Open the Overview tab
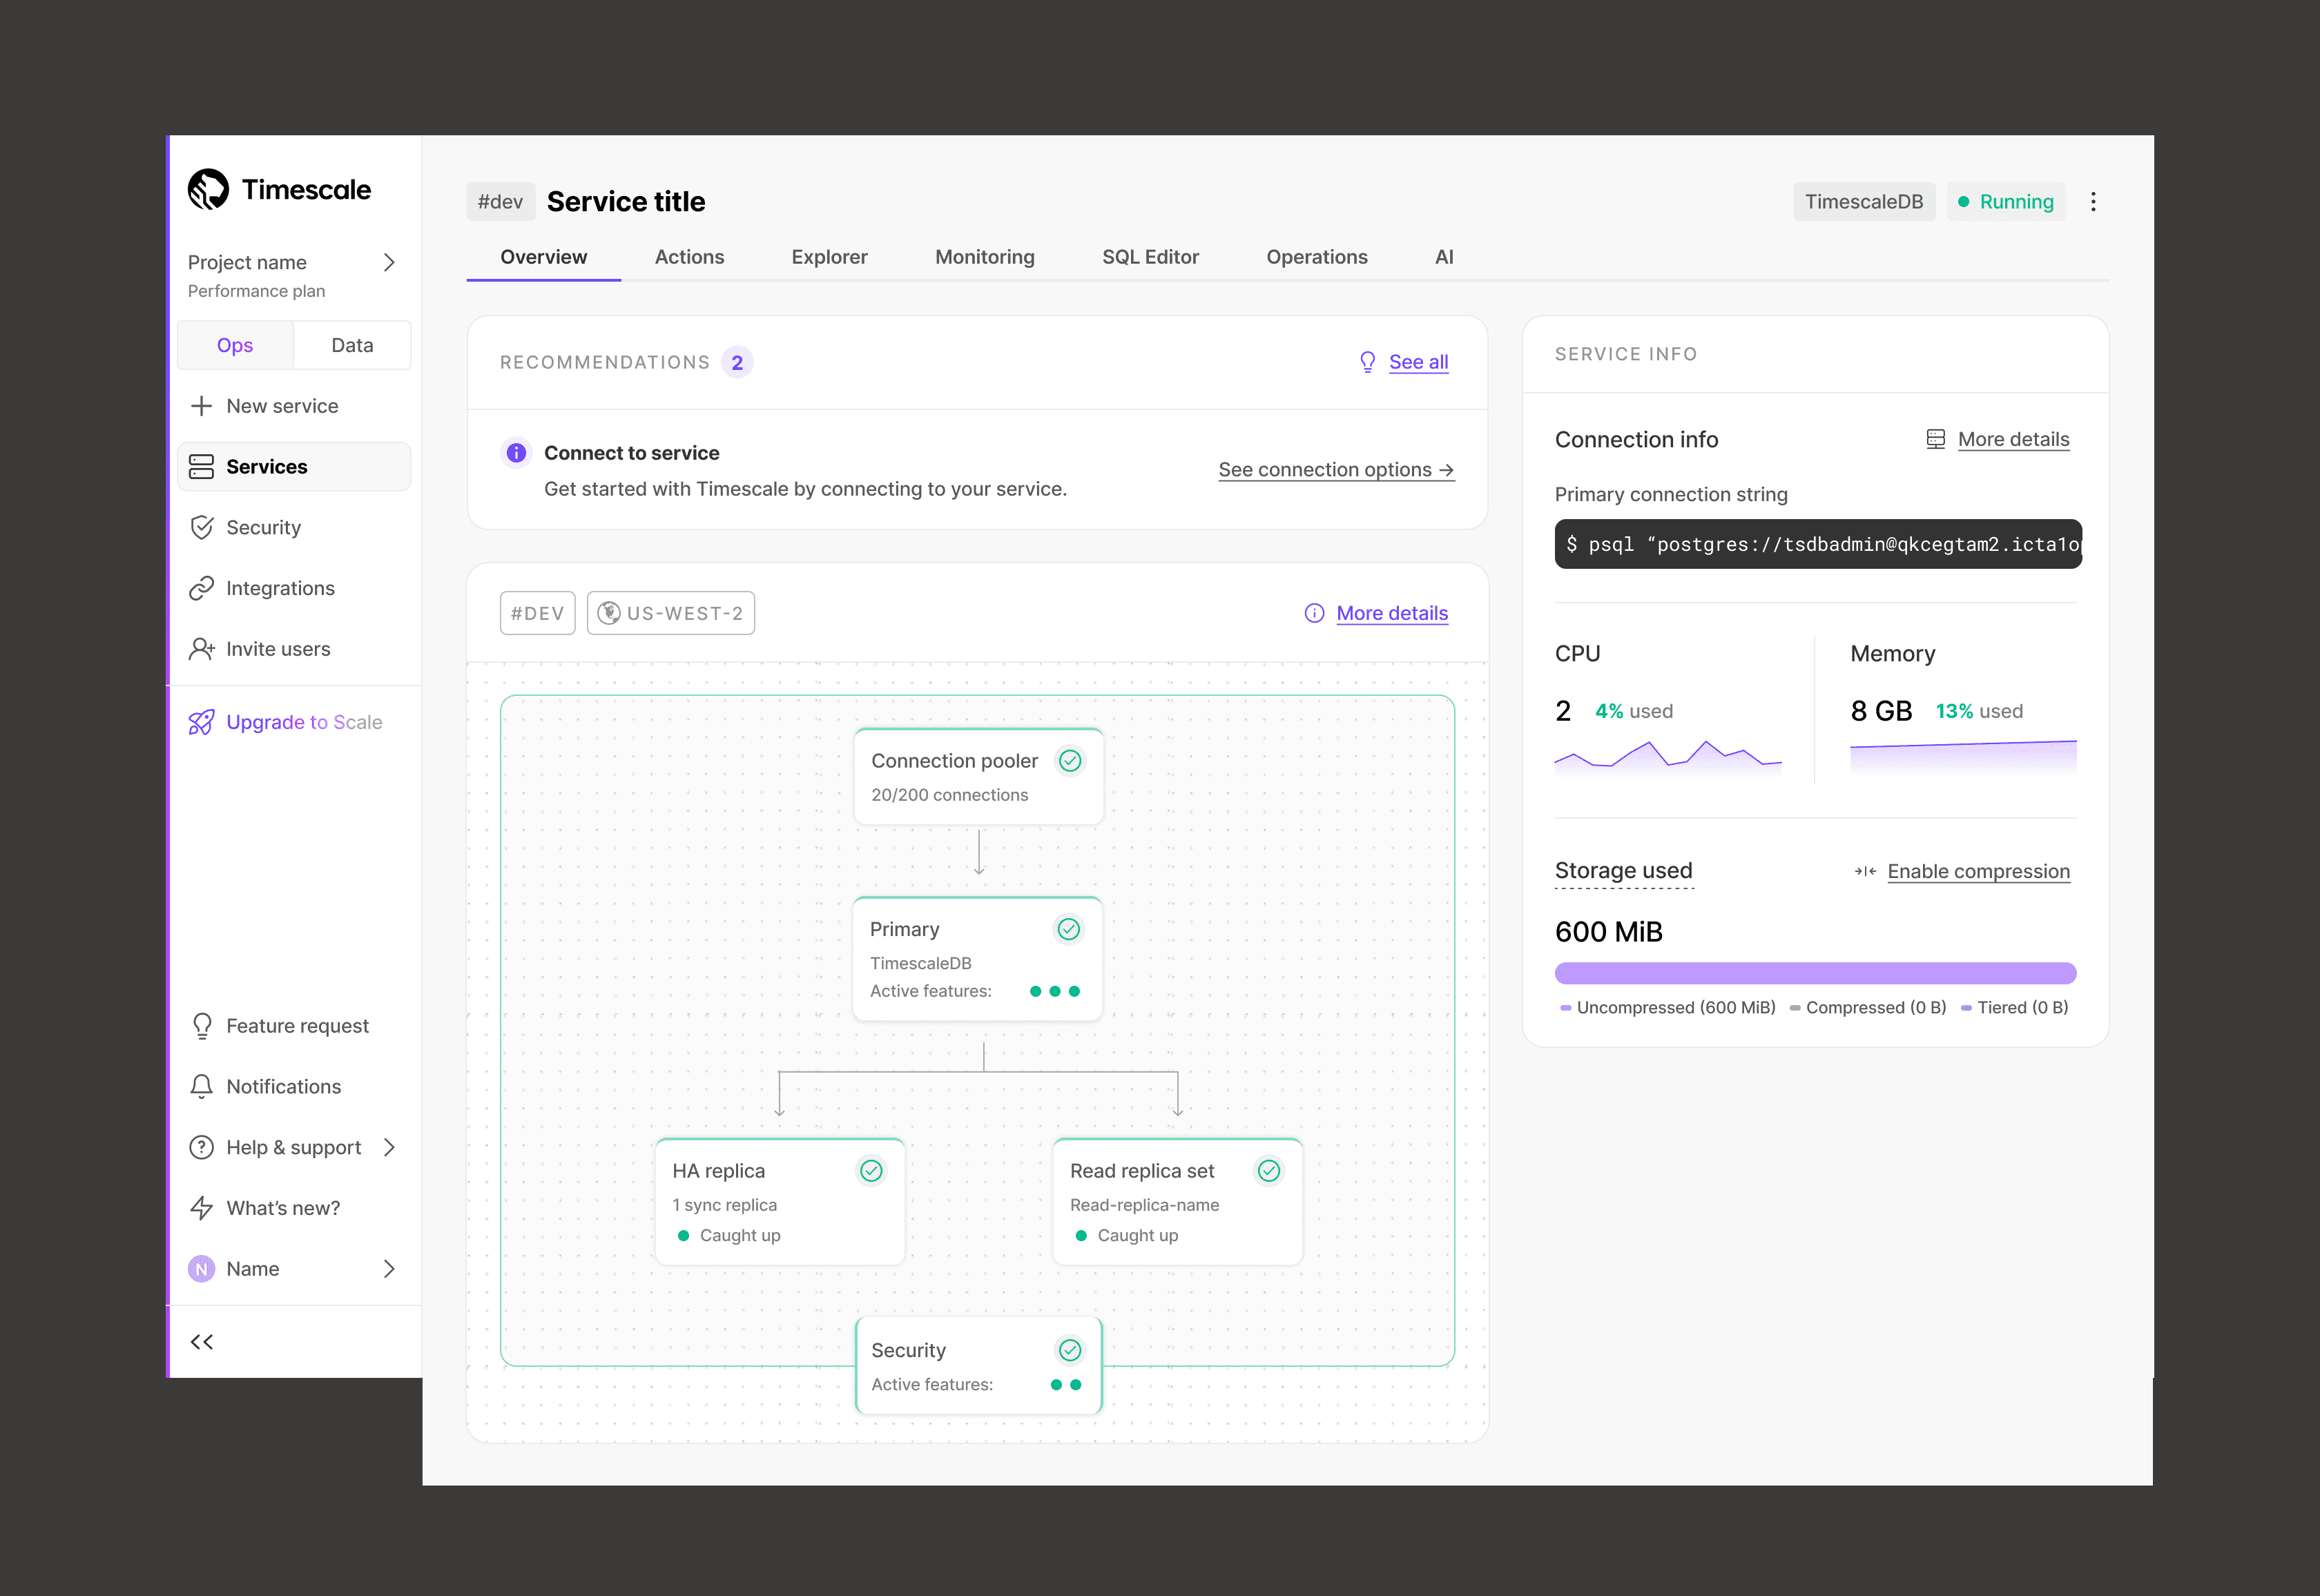Viewport: 2320px width, 1596px height. [544, 257]
